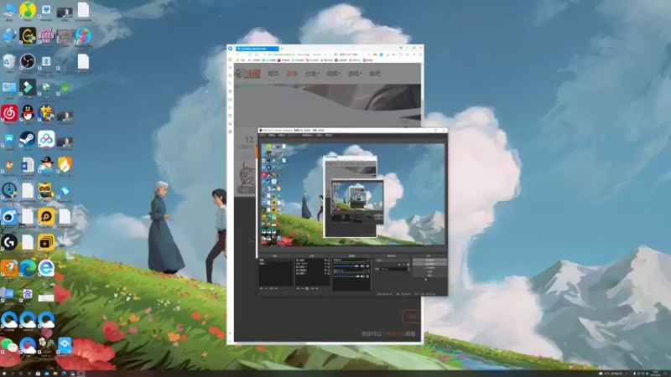Open the Windows Start menu

click(4, 374)
